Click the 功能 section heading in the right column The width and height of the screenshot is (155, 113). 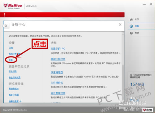(54, 43)
